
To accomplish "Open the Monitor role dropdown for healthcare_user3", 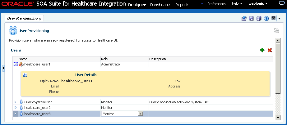I will click(140, 114).
